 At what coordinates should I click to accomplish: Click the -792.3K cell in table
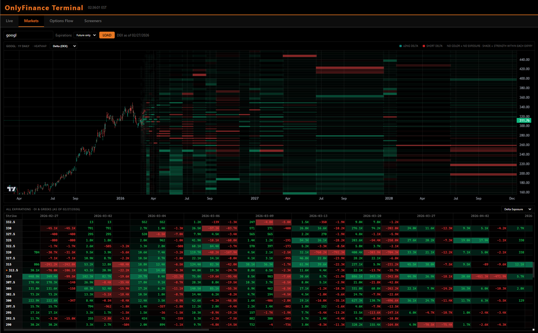pos(336,252)
